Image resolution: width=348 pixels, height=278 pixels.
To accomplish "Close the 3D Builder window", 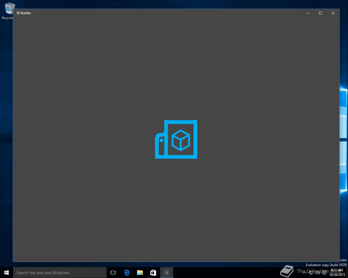I will point(333,13).
